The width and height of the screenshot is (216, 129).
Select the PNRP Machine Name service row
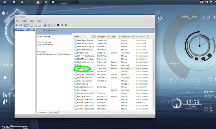[111, 59]
